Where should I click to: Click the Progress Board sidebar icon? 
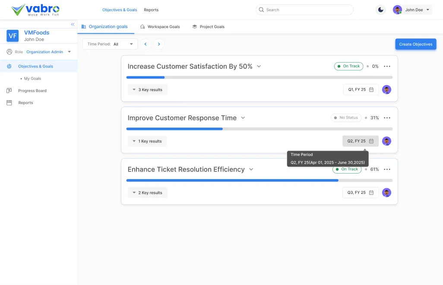[x=9, y=91]
